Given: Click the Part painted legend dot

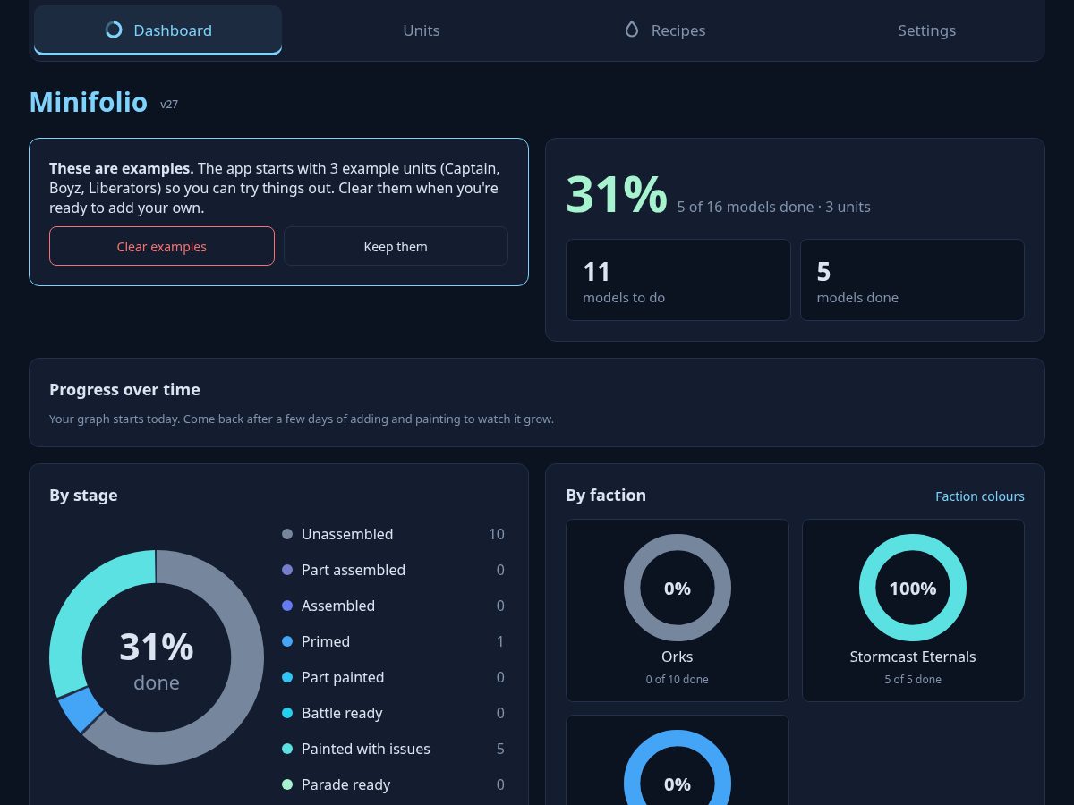Looking at the screenshot, I should [287, 677].
